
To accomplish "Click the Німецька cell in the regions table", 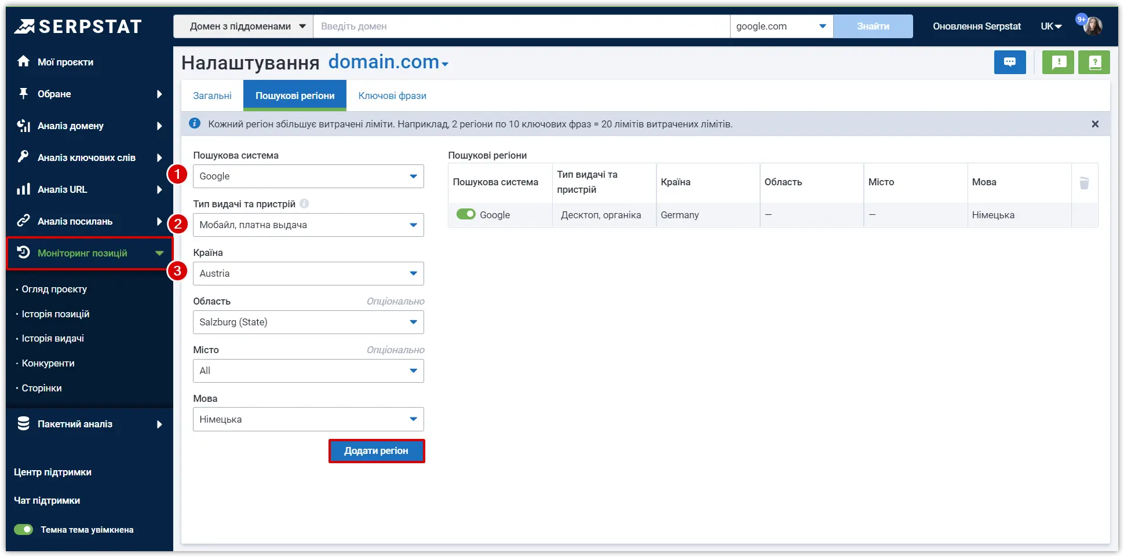I will click(x=1019, y=215).
